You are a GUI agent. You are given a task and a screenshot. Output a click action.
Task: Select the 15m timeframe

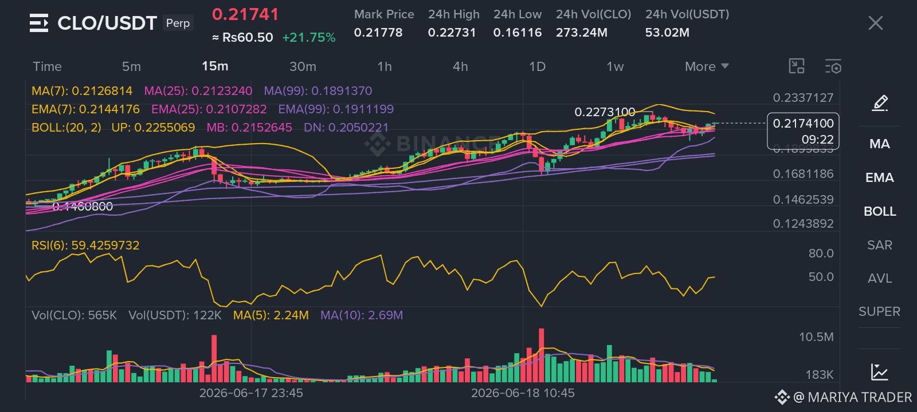[x=215, y=66]
